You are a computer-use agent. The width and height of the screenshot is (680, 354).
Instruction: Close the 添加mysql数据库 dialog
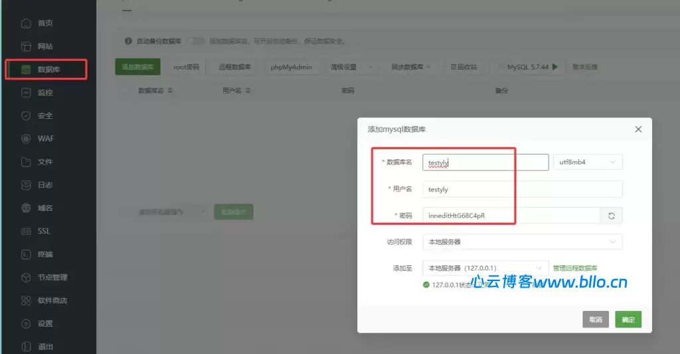(x=638, y=129)
